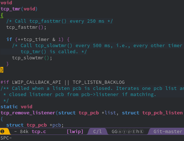Screen dimensions: 184x141
Task: Click the SPC- prompt in minibuffer
Action: pos(6,138)
